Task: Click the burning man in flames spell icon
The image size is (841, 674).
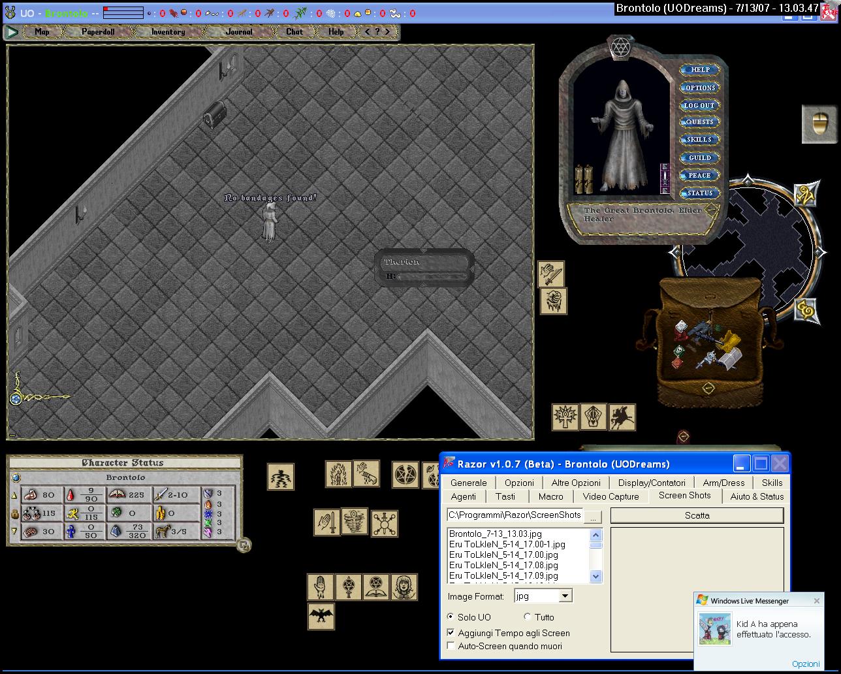Action: pos(339,473)
